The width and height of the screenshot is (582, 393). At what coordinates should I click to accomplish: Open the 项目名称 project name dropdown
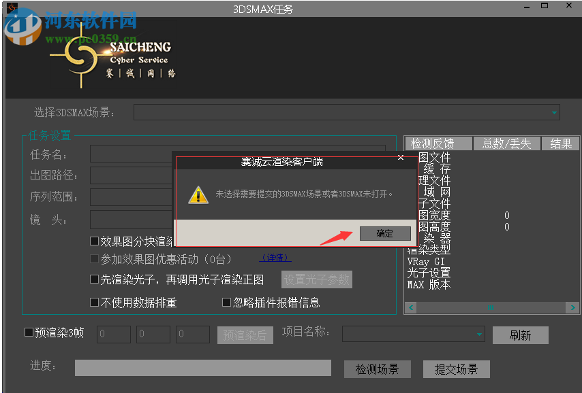(x=478, y=335)
